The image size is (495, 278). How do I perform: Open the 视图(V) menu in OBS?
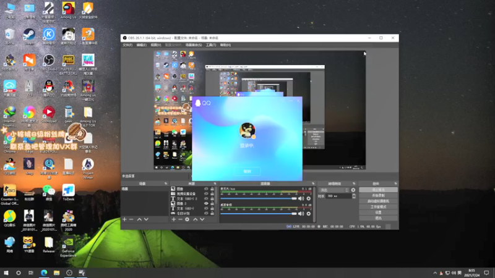(x=156, y=45)
